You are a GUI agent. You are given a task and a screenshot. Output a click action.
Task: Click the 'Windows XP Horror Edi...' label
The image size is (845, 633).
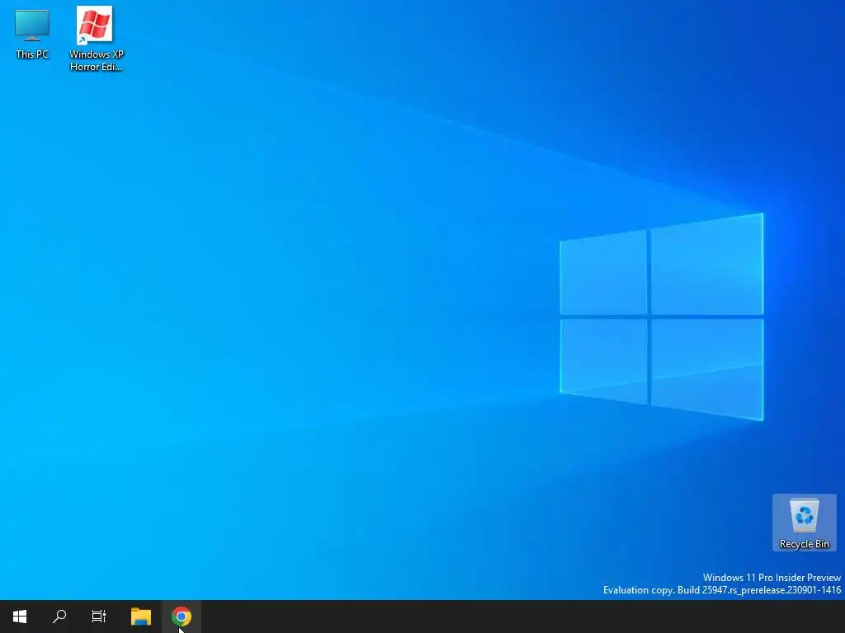pos(97,60)
